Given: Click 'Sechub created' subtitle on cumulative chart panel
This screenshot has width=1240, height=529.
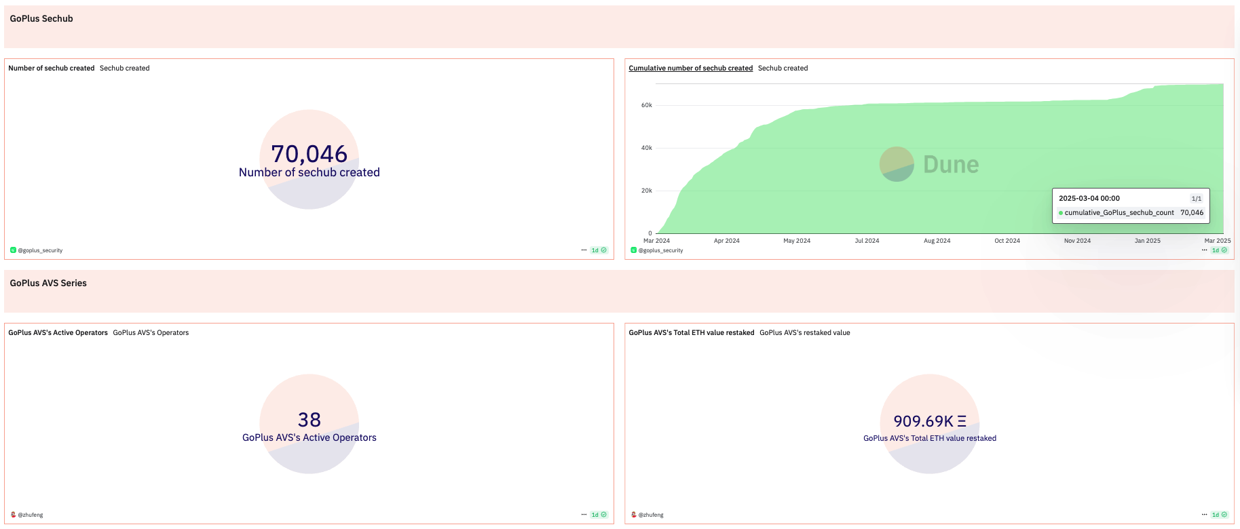Looking at the screenshot, I should 783,68.
